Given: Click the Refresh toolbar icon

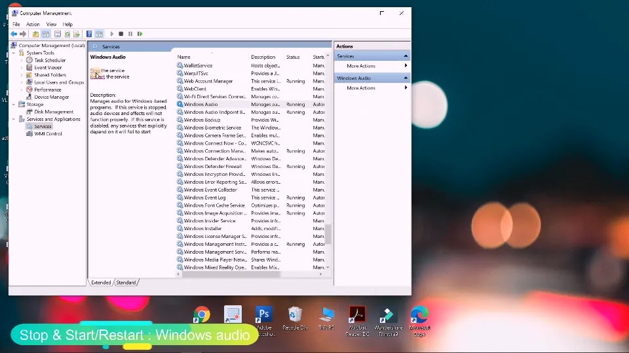Looking at the screenshot, I should tap(67, 34).
